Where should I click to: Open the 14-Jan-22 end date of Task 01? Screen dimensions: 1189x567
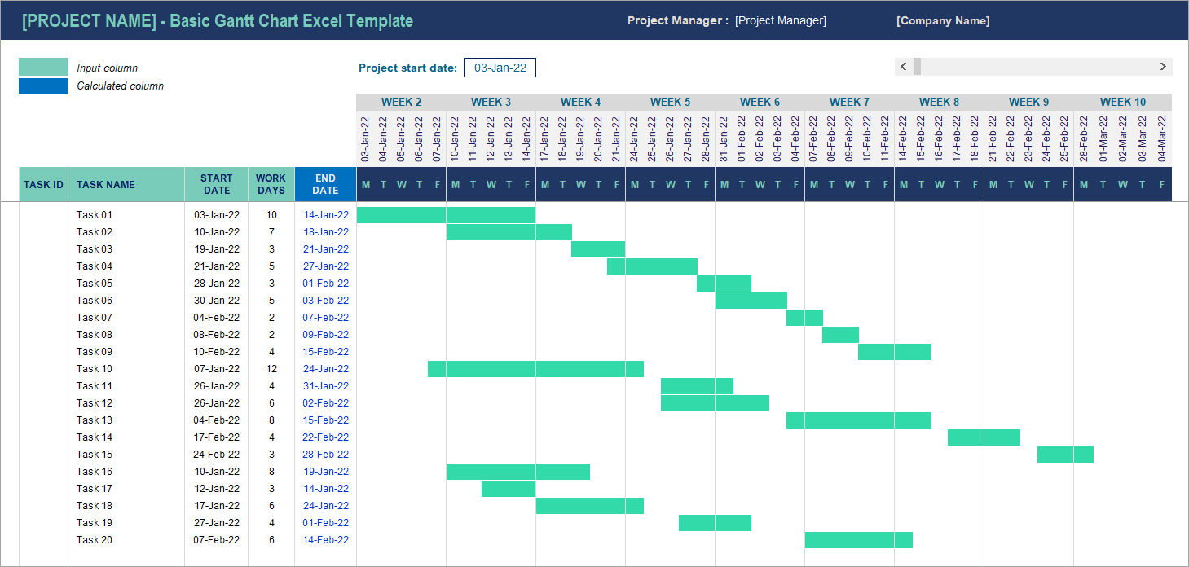pos(325,214)
